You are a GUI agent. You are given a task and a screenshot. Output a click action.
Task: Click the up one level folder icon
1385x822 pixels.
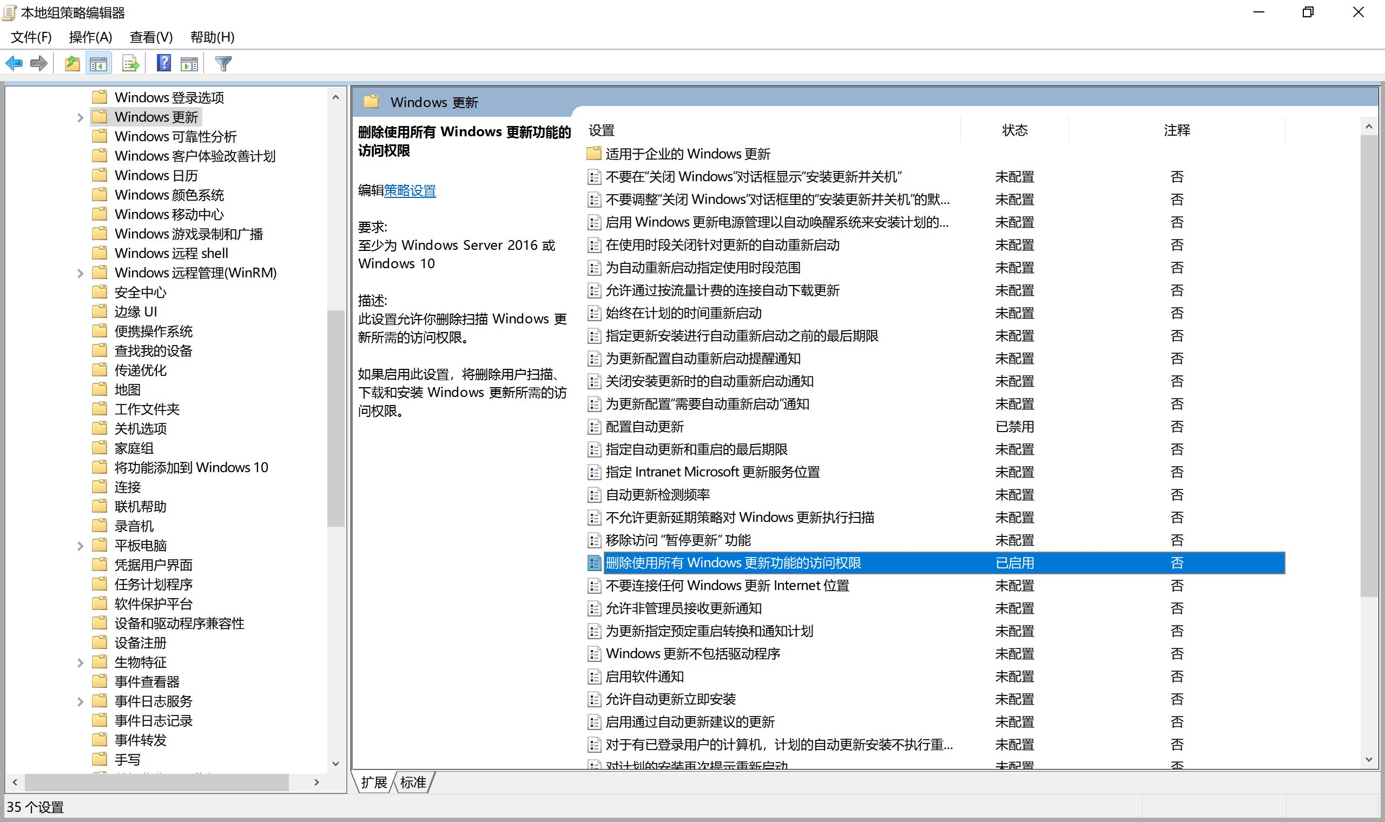pos(71,63)
